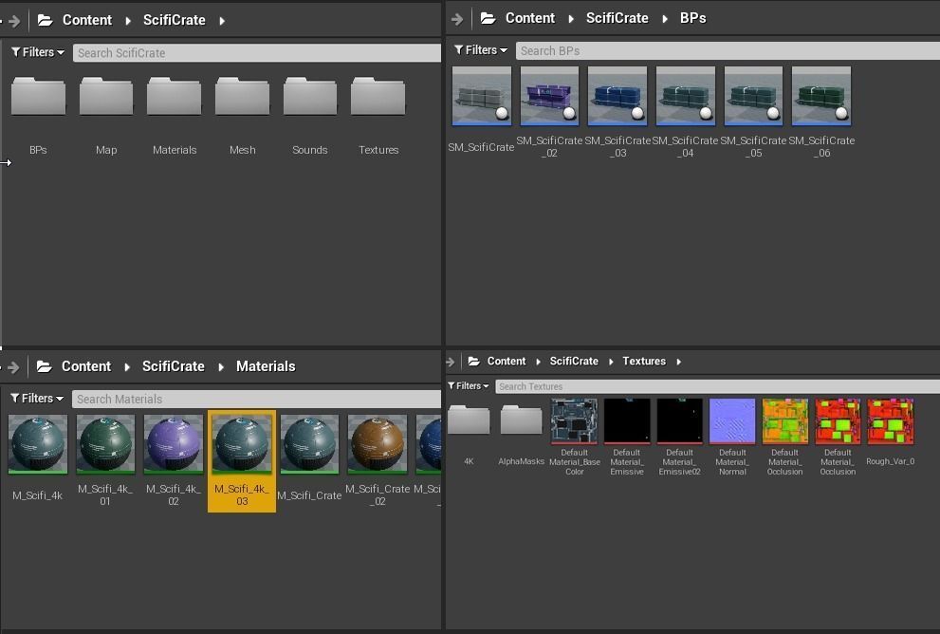Viewport: 940px width, 634px height.
Task: Select the Rough_Var_0 texture
Action: pos(891,421)
